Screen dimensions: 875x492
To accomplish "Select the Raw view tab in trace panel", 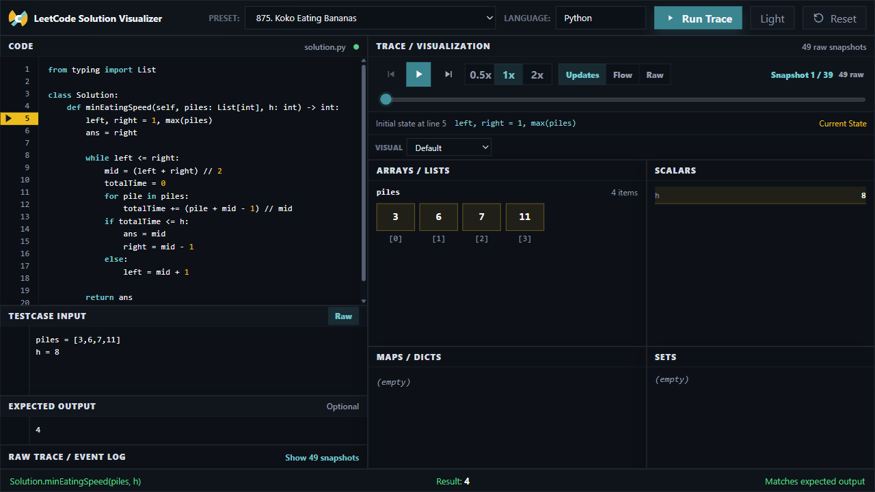I will tap(655, 74).
